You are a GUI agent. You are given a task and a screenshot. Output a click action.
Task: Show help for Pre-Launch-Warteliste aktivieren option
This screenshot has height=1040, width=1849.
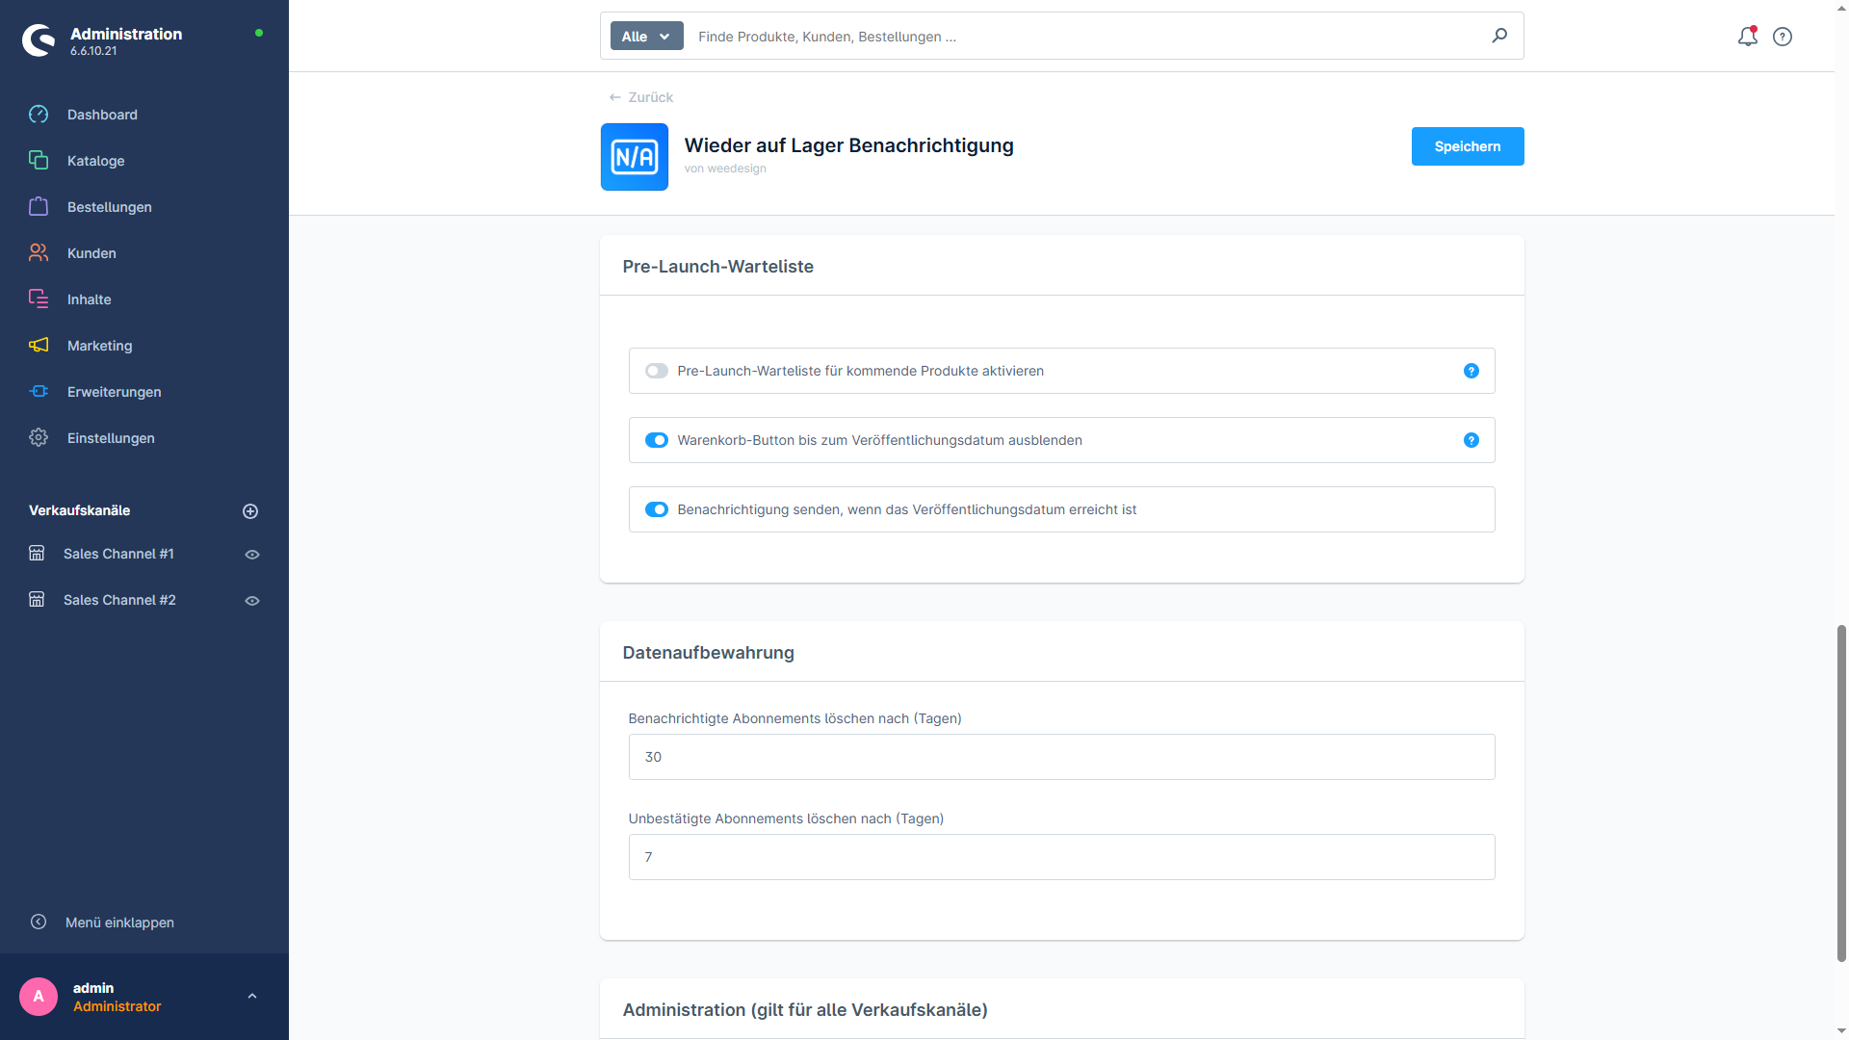click(1471, 371)
